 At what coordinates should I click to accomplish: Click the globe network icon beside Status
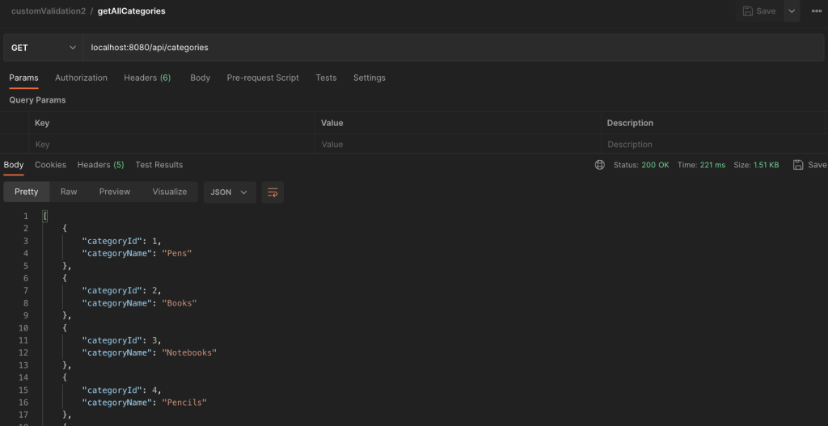(x=599, y=165)
